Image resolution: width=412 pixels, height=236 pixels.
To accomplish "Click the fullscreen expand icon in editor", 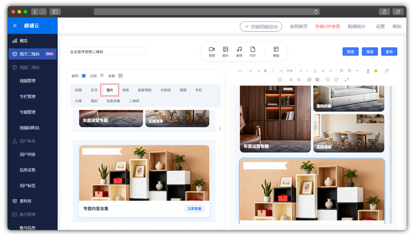I will pos(346,80).
